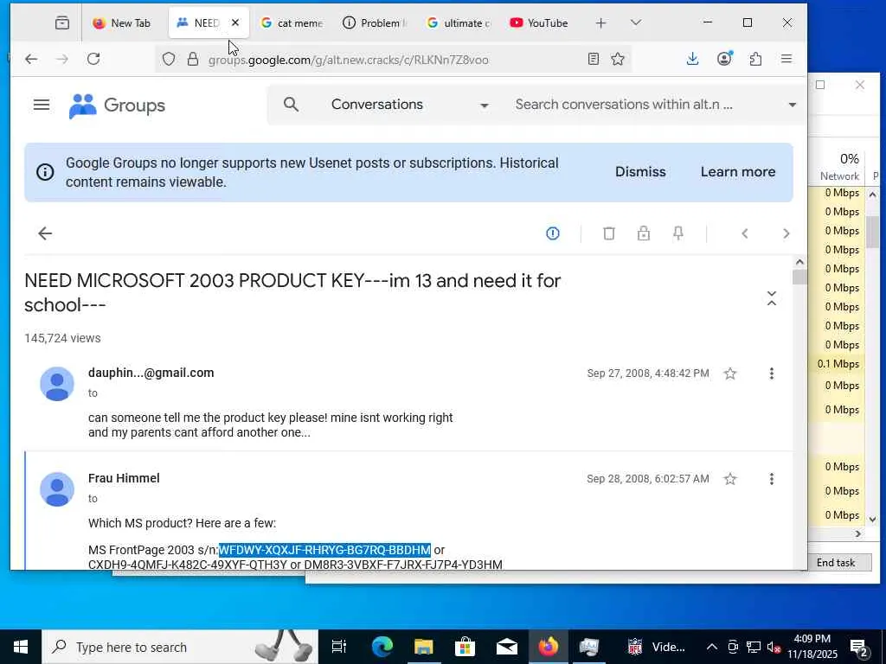This screenshot has width=886, height=664.
Task: Open the Google Groups main menu
Action: 42,105
